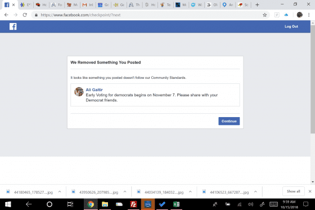Click the volume speaker icon
Screen dimensions: 315x210
point(250,204)
